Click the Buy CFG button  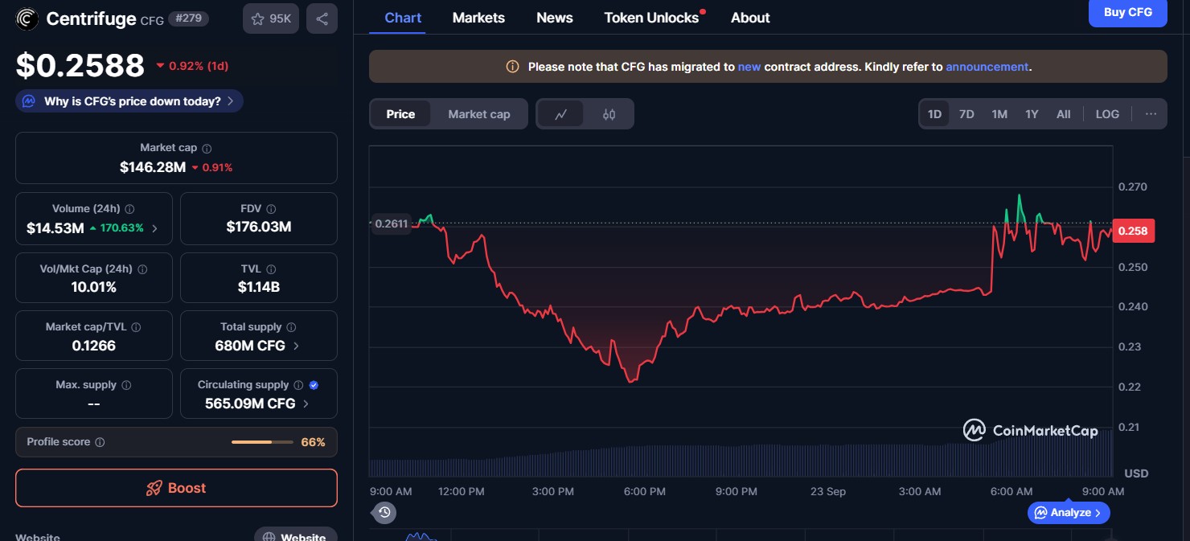pyautogui.click(x=1127, y=12)
